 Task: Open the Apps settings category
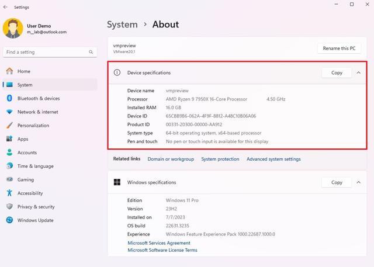pyautogui.click(x=50, y=138)
